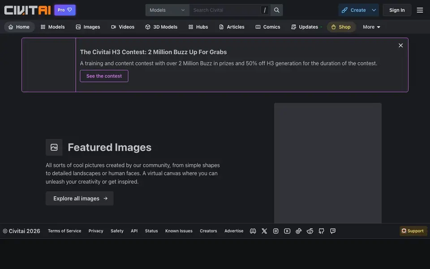Open the hamburger menu icon

point(420,10)
